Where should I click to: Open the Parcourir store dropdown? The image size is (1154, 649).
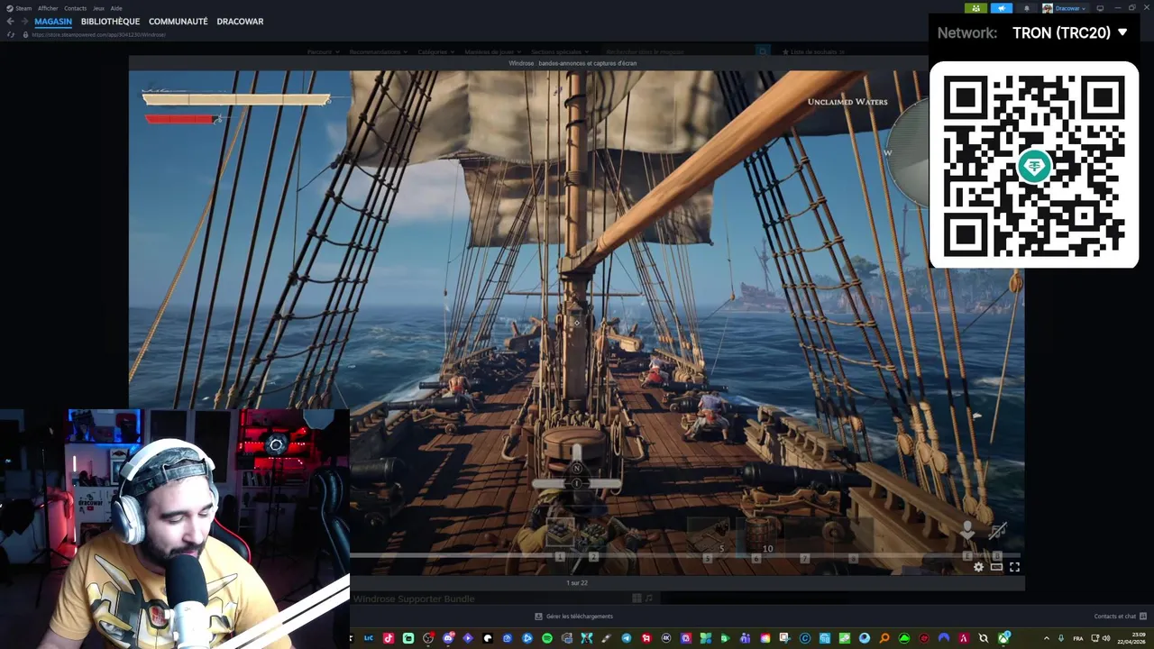tap(323, 51)
